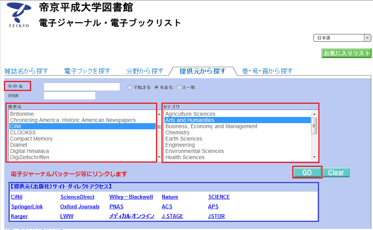
Task: Select Business, Economy and Management category
Action: coord(238,126)
